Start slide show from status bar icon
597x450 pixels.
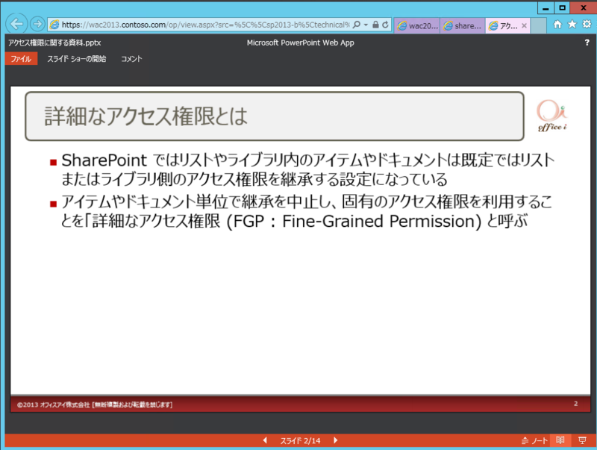(x=582, y=440)
